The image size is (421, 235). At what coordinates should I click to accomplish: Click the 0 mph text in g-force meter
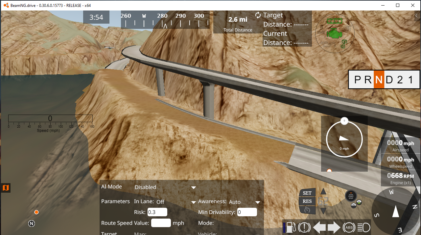[344, 149]
